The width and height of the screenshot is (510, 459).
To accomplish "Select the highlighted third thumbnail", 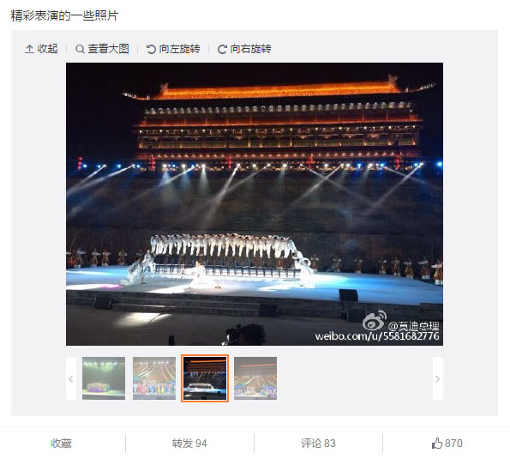I will click(x=205, y=378).
